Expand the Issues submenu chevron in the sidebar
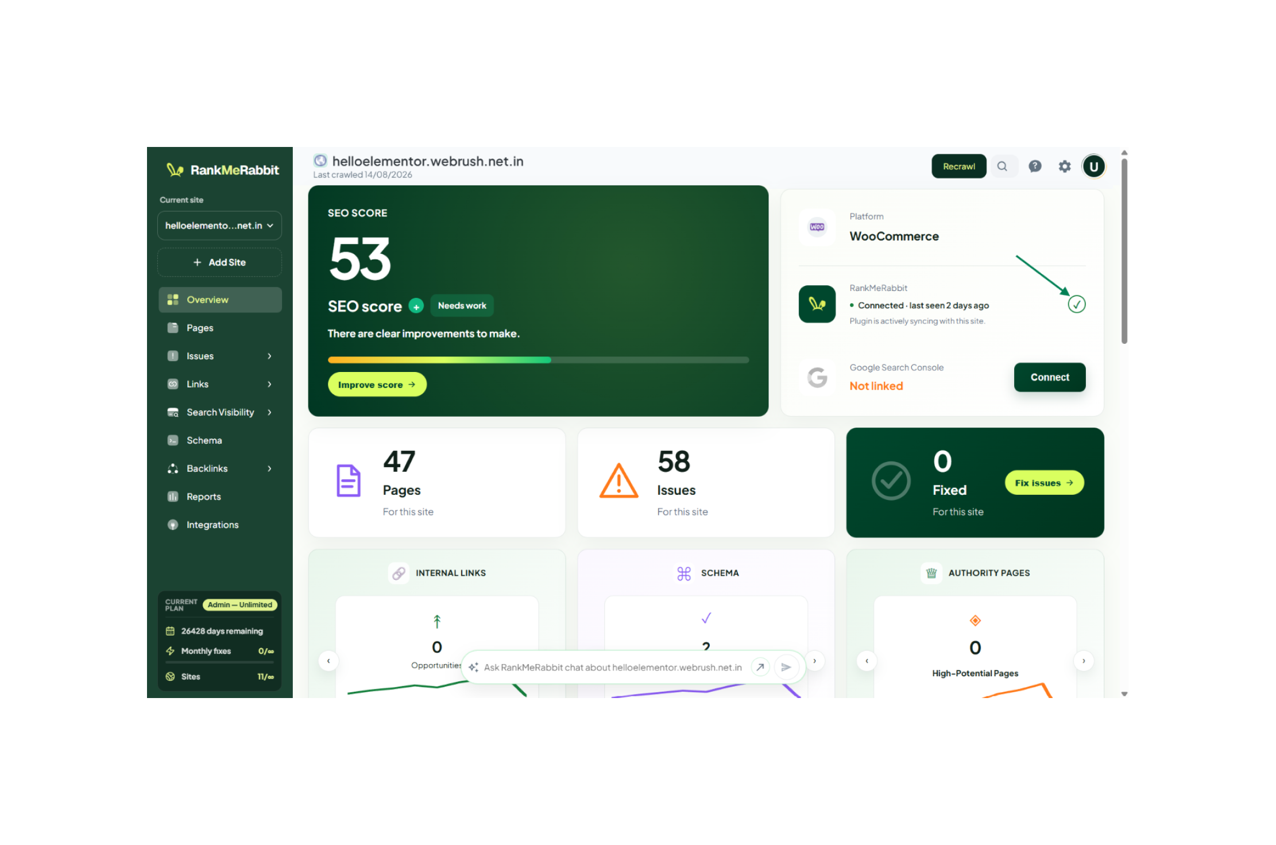Image resolution: width=1276 pixels, height=845 pixels. (x=269, y=356)
